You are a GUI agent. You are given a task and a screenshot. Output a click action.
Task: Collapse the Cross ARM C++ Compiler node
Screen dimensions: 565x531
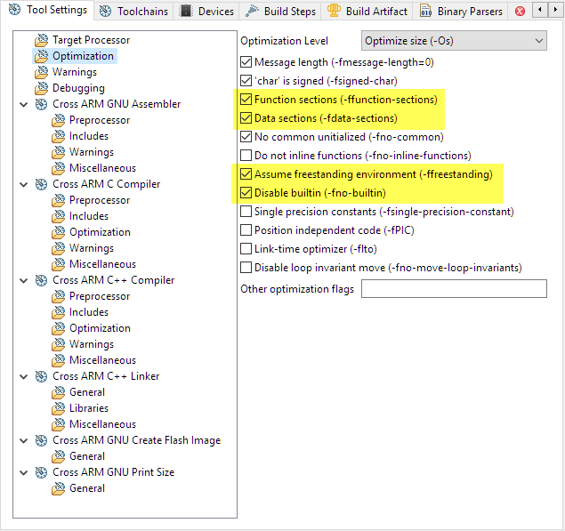pyautogui.click(x=23, y=280)
